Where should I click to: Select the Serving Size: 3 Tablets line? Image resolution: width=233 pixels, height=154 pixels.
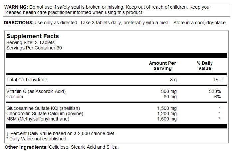point(30,42)
